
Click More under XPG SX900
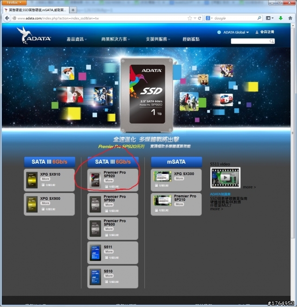coord(45,203)
